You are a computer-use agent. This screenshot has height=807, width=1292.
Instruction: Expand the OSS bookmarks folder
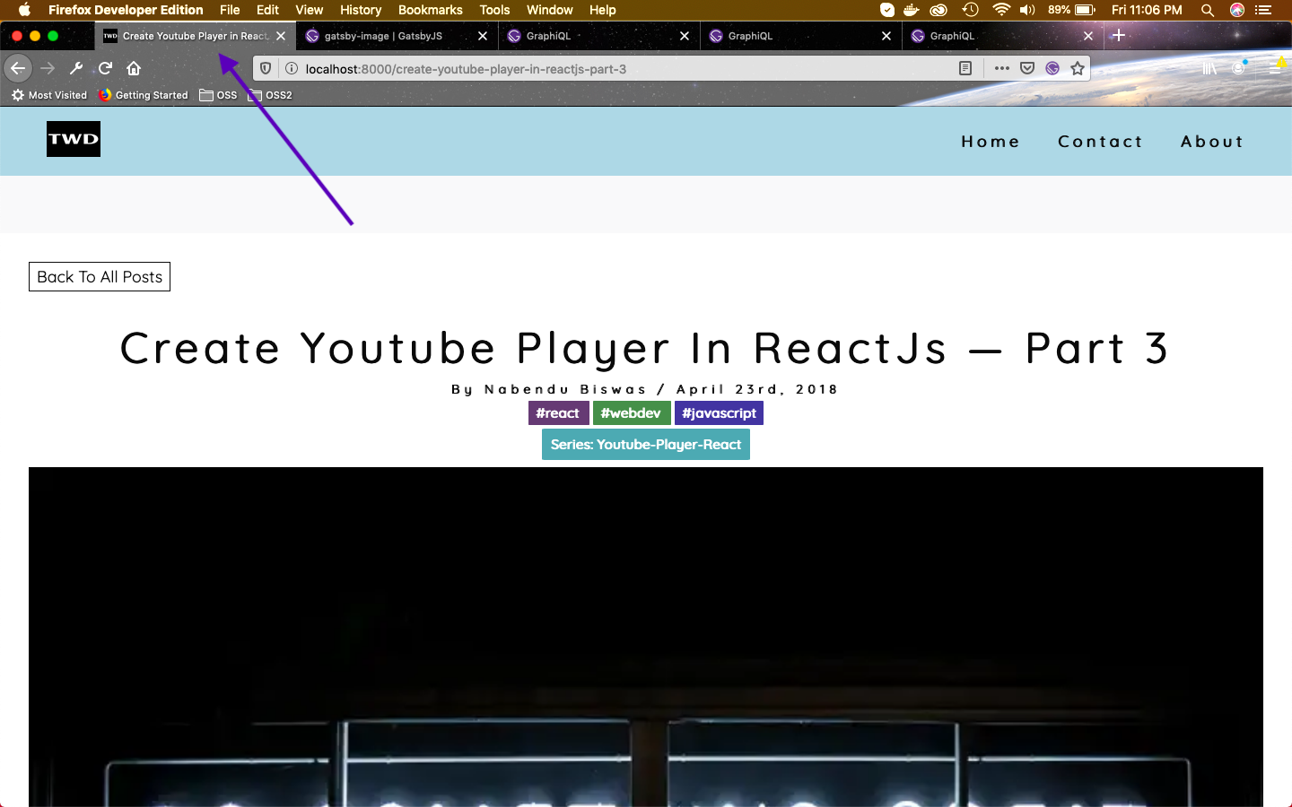(x=219, y=95)
